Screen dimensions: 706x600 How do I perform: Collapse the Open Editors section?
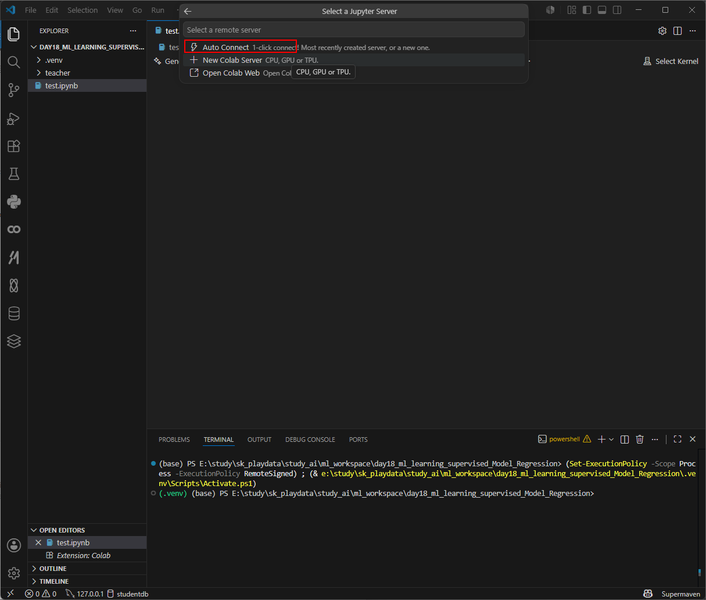[87, 530]
